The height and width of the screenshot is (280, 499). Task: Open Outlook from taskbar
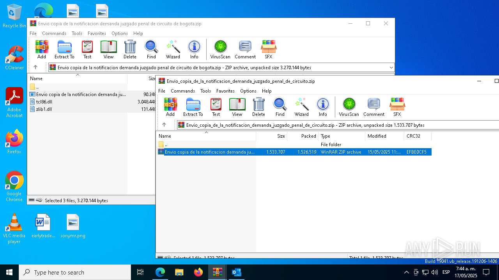coord(236,272)
